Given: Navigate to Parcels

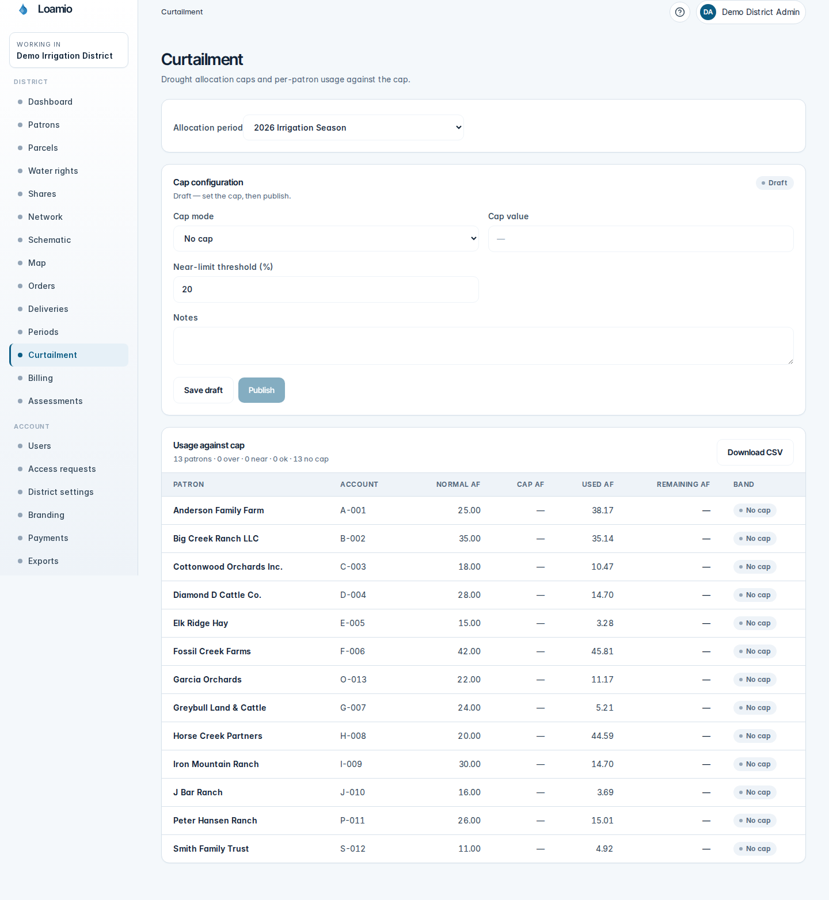Looking at the screenshot, I should click(x=69, y=148).
